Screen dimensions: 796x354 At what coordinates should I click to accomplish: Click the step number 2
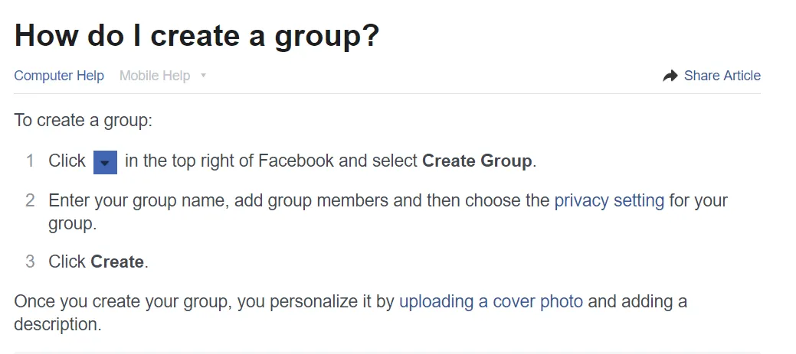[30, 200]
